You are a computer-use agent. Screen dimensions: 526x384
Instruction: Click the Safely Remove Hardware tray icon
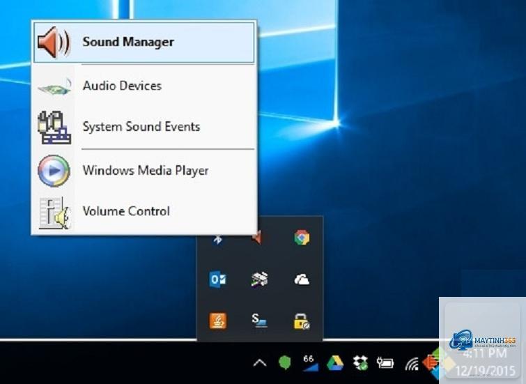260,279
